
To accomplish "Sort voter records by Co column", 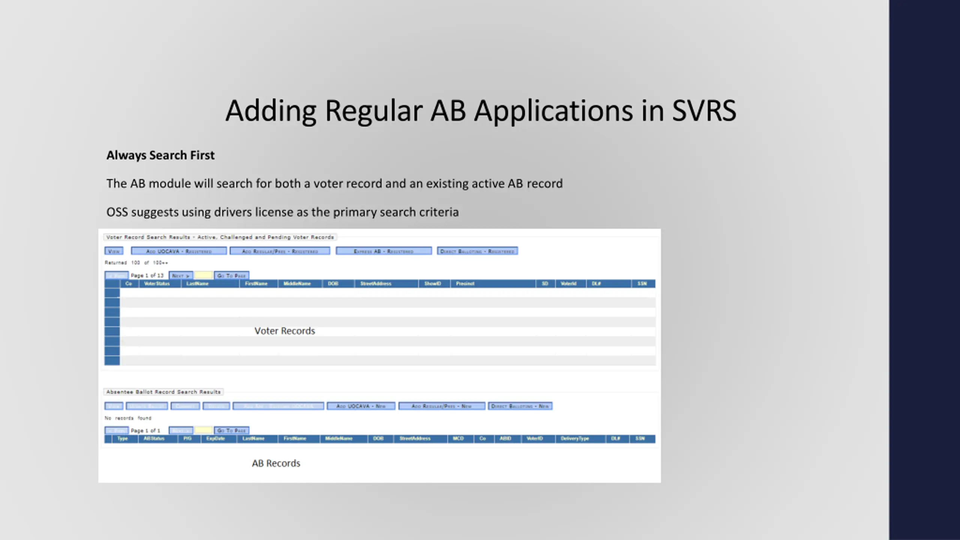I will pos(129,283).
